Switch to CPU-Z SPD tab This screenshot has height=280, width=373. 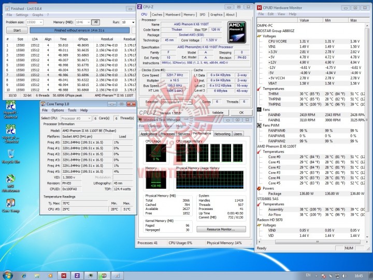tap(203, 15)
